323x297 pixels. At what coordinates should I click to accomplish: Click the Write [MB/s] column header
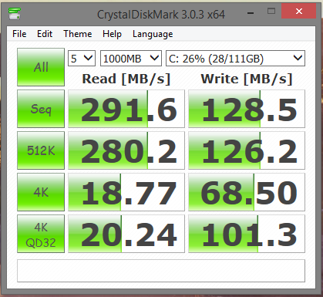(247, 79)
